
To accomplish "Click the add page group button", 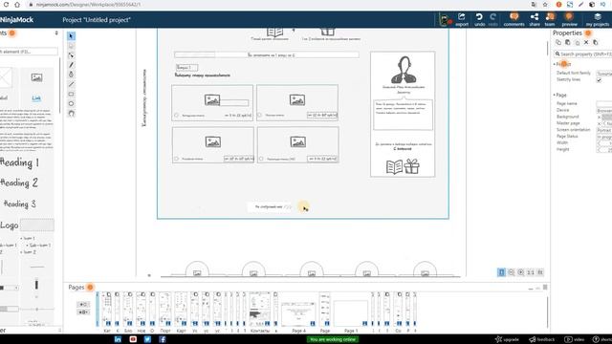I will pos(83,312).
